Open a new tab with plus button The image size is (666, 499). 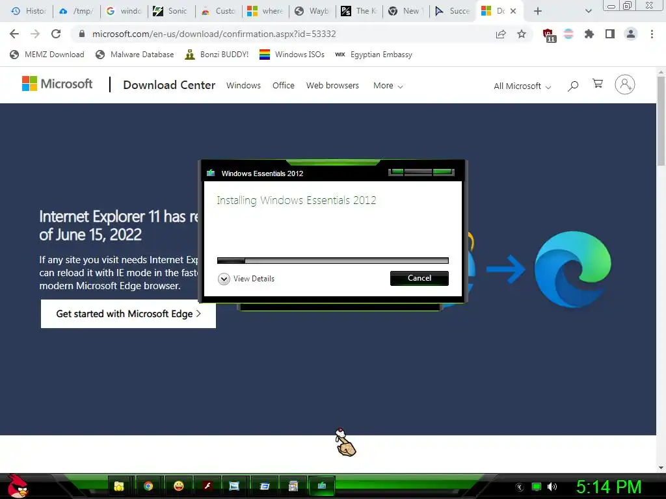pyautogui.click(x=538, y=11)
